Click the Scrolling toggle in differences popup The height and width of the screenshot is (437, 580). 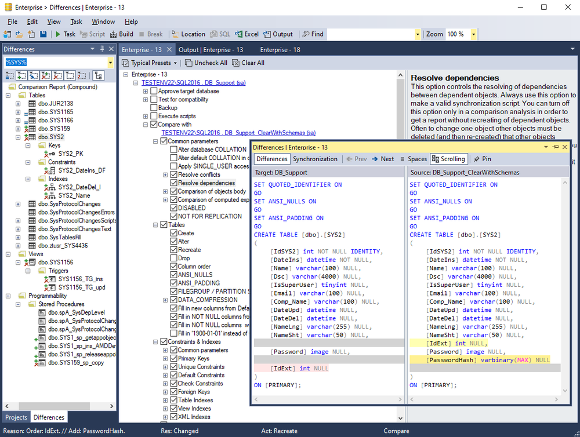click(x=448, y=159)
